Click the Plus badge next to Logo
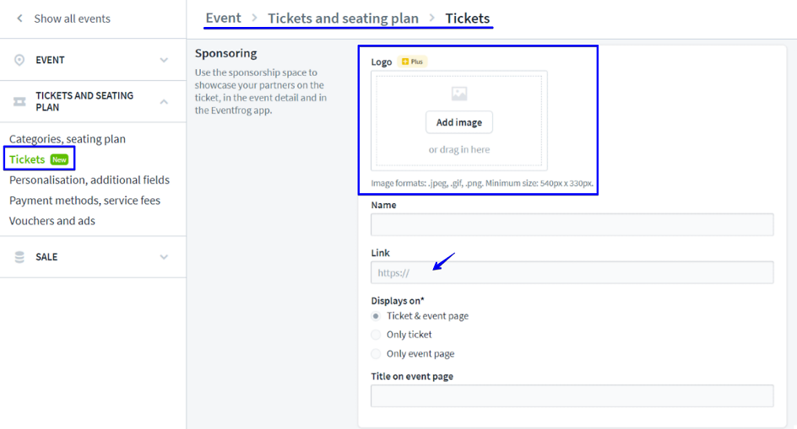Viewport: 797px width, 429px height. coord(413,62)
